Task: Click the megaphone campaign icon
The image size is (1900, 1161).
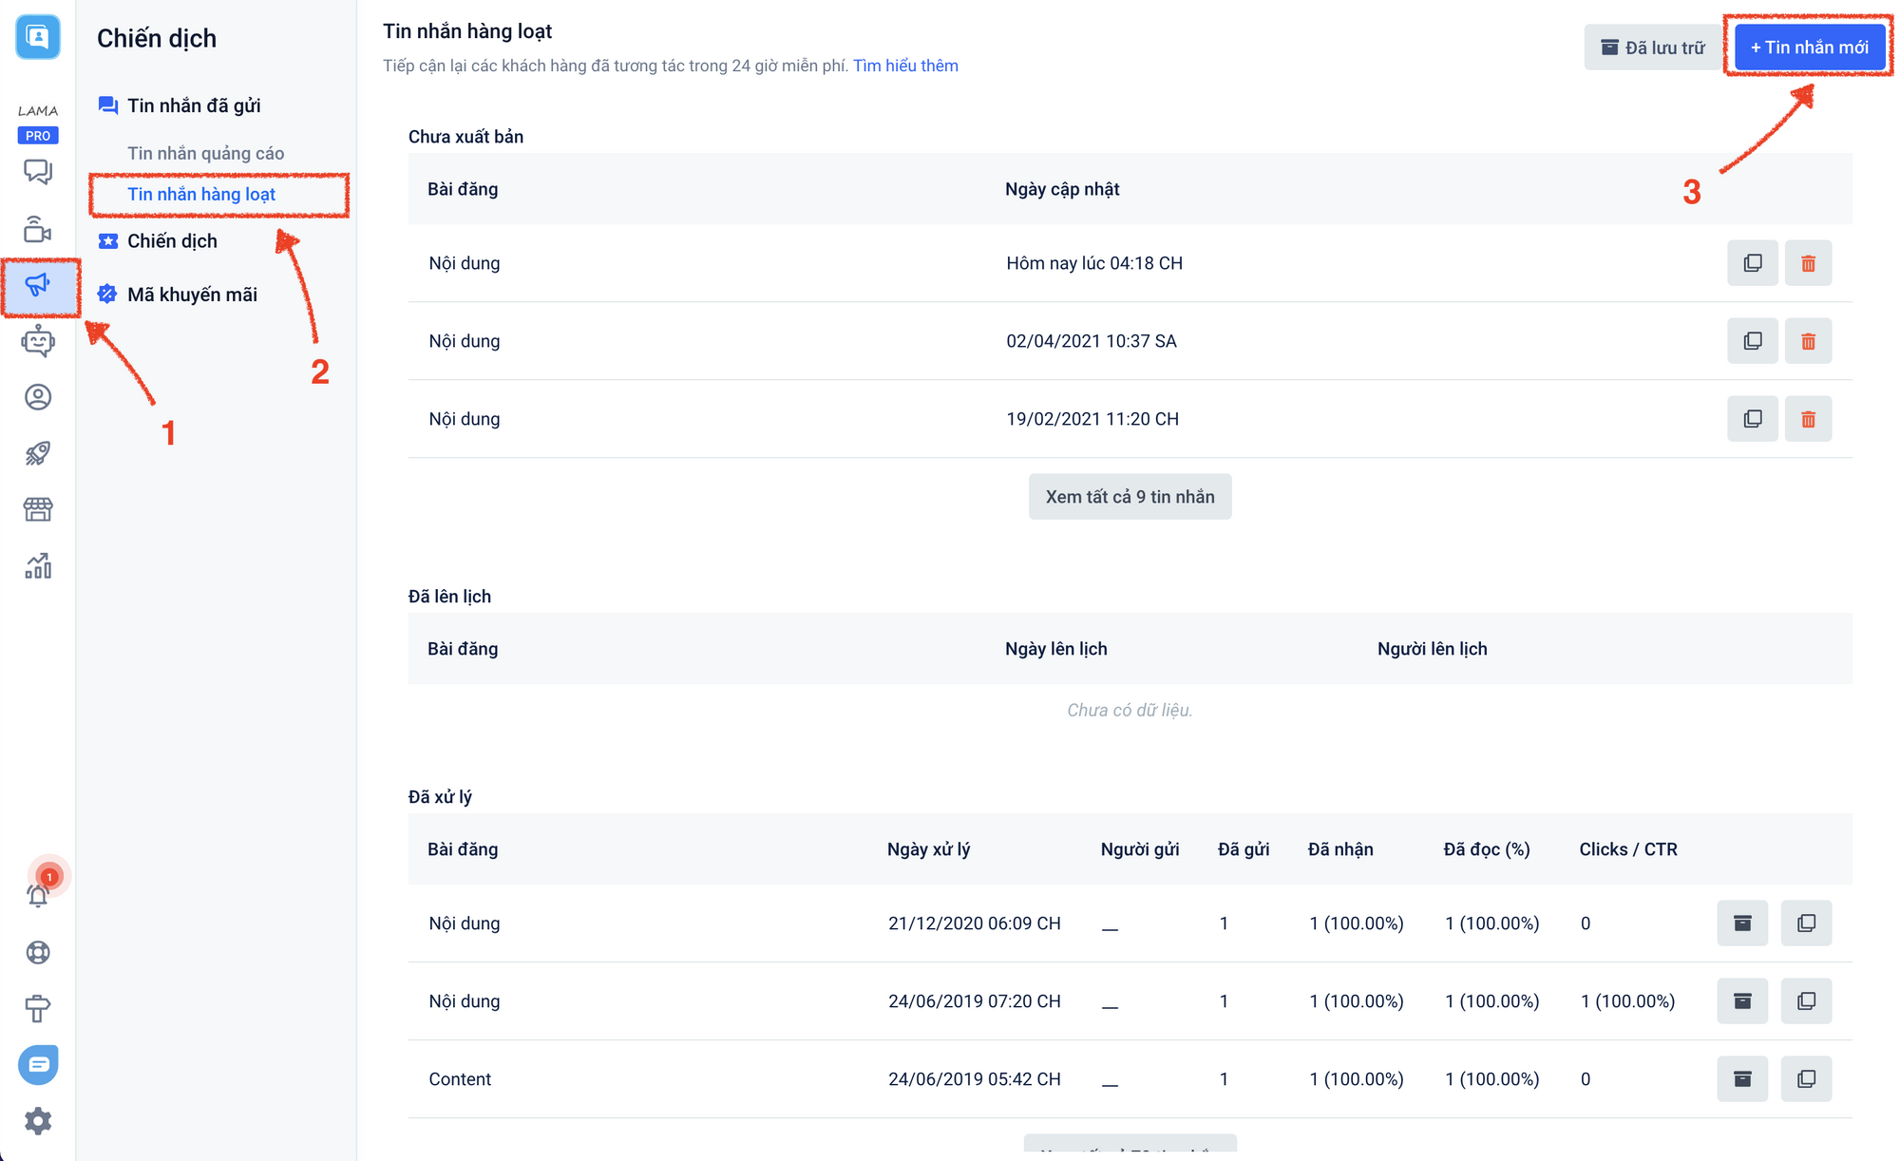Action: click(x=38, y=285)
